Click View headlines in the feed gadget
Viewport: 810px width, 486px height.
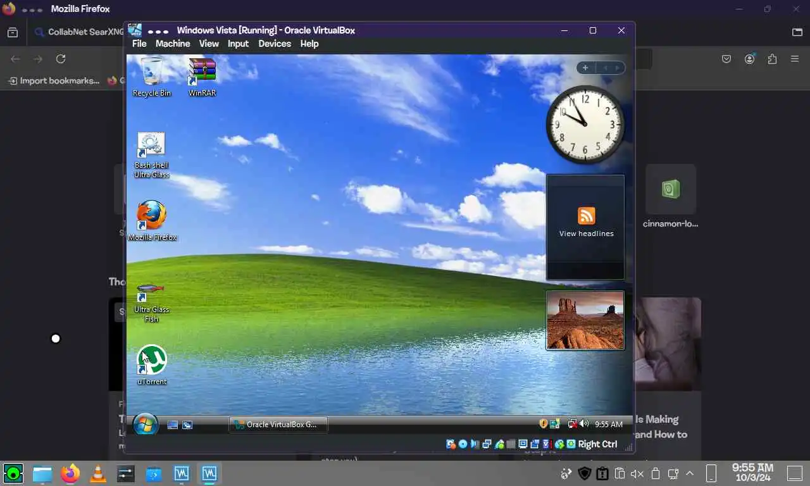coord(586,234)
